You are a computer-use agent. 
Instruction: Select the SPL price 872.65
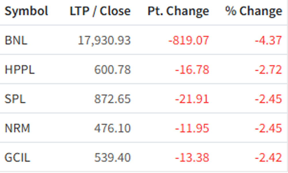[112, 99]
